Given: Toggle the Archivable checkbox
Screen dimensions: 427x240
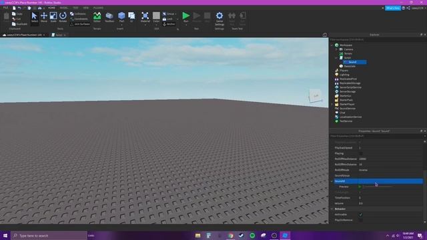Looking at the screenshot, I should [360, 215].
